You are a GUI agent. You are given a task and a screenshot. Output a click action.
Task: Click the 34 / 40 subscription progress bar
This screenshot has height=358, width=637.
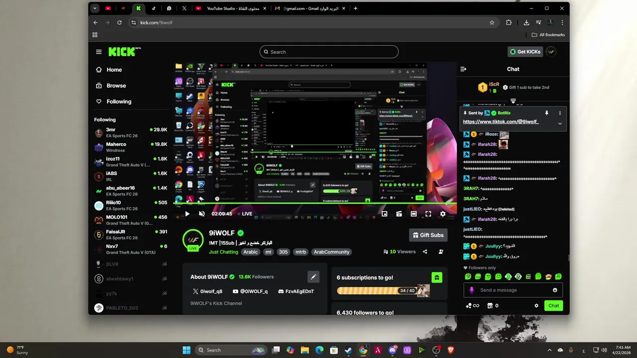[383, 291]
